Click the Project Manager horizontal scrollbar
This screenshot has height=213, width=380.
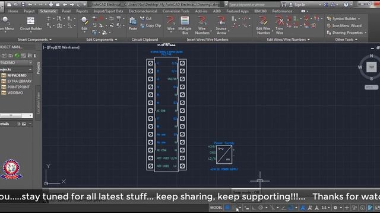(16, 115)
